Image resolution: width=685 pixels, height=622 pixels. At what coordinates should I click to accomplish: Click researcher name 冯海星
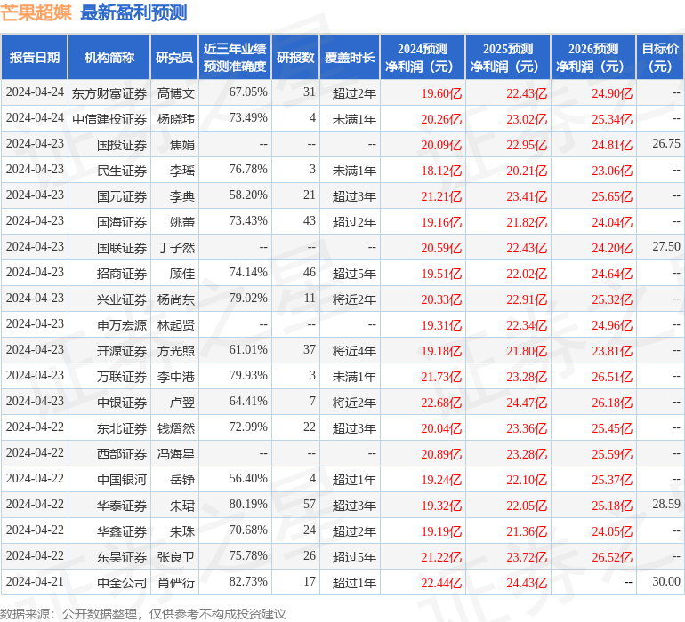point(176,454)
